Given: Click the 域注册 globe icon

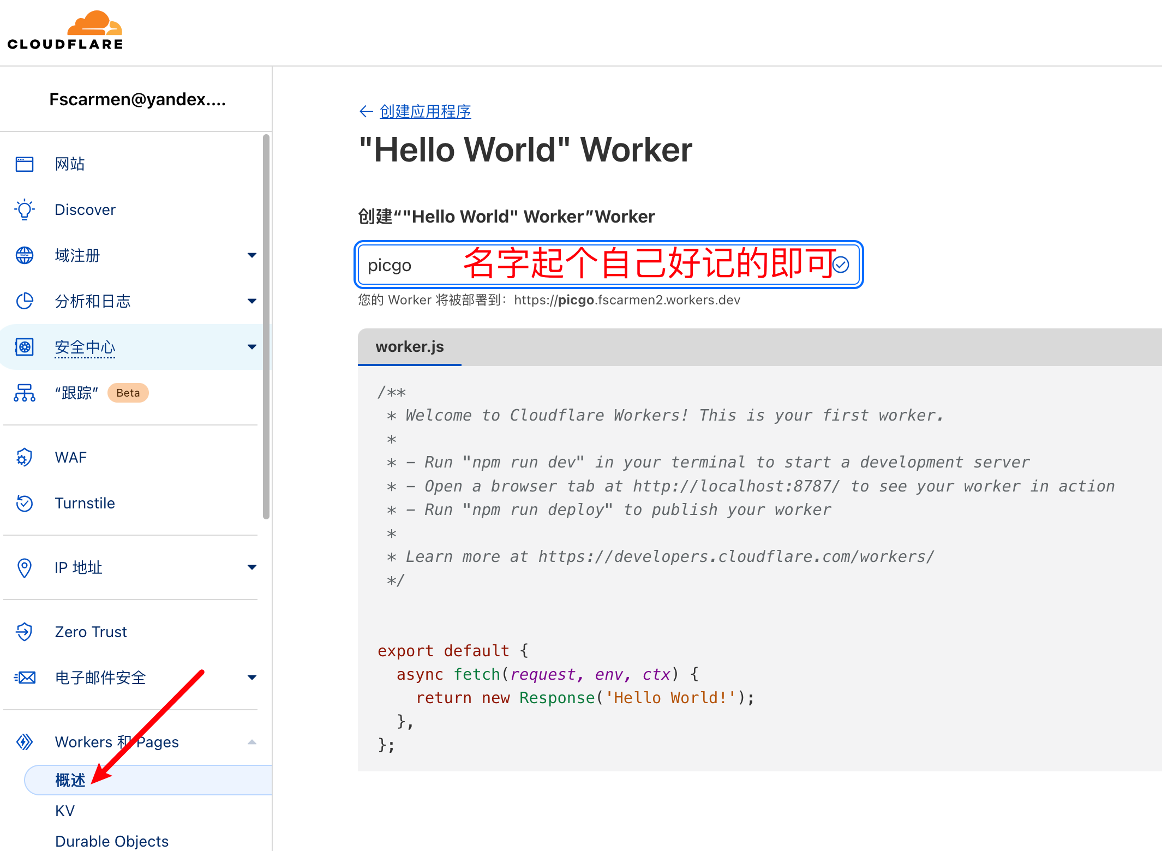Looking at the screenshot, I should pos(25,255).
